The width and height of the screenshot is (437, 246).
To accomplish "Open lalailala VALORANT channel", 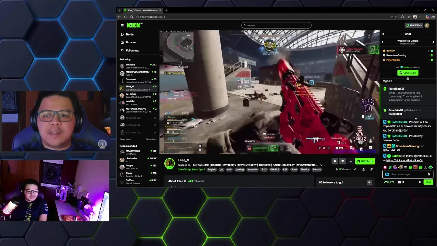I will click(138, 102).
